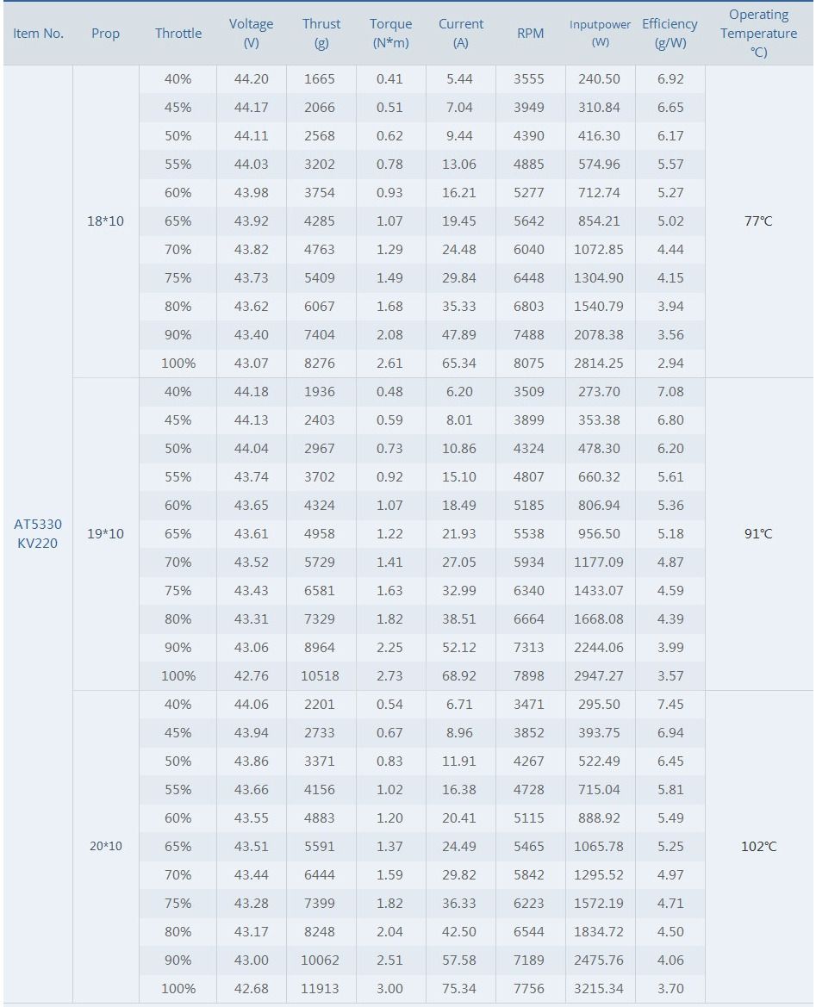Screen dimensions: 816x1007
Task: Click the RPM column header
Action: [x=531, y=34]
